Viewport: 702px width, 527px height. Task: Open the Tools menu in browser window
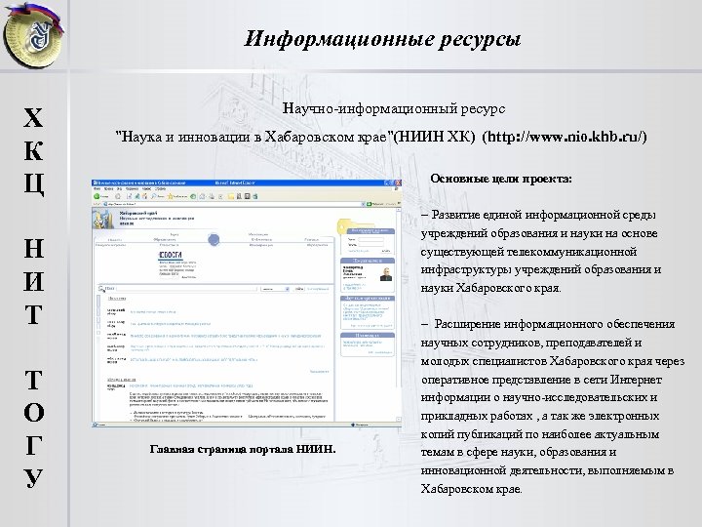(147, 188)
